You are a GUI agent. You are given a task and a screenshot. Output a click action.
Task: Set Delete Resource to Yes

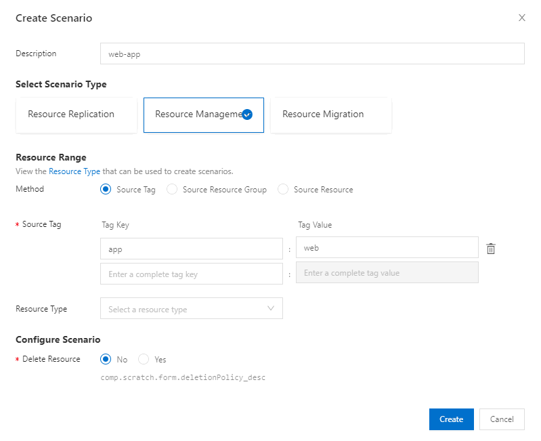(x=144, y=359)
